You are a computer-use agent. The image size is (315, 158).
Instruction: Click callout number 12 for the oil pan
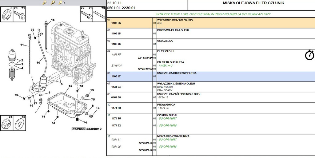click(70, 86)
